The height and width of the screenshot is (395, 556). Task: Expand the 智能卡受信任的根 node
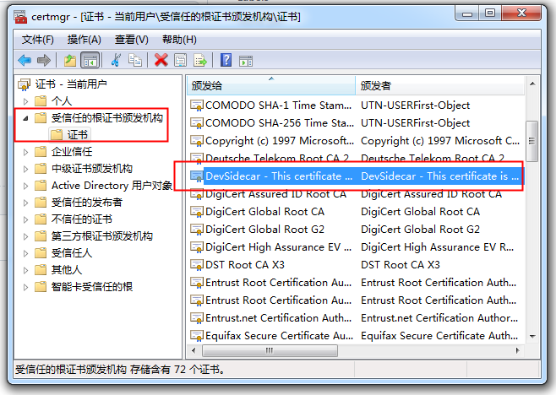click(x=25, y=287)
